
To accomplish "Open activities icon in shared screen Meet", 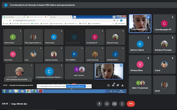I will [x=123, y=86].
